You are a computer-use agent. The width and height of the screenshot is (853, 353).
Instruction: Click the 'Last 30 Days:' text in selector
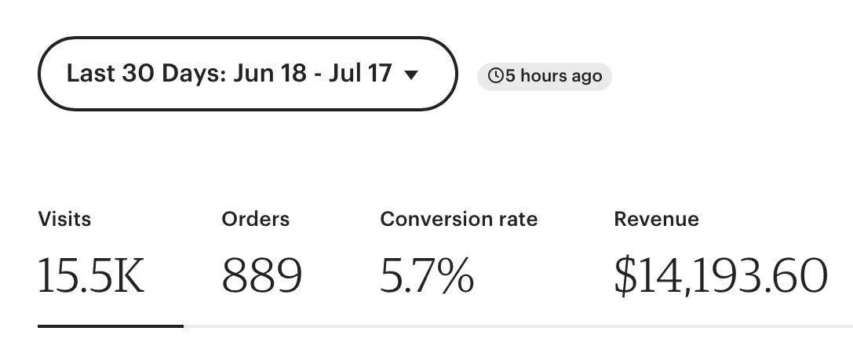[146, 74]
